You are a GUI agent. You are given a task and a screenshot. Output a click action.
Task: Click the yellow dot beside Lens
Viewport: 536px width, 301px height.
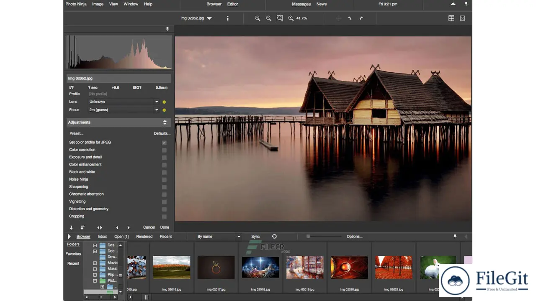(164, 102)
